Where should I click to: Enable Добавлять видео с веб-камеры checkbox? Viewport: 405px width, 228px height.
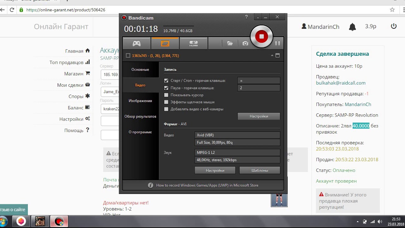(x=166, y=109)
